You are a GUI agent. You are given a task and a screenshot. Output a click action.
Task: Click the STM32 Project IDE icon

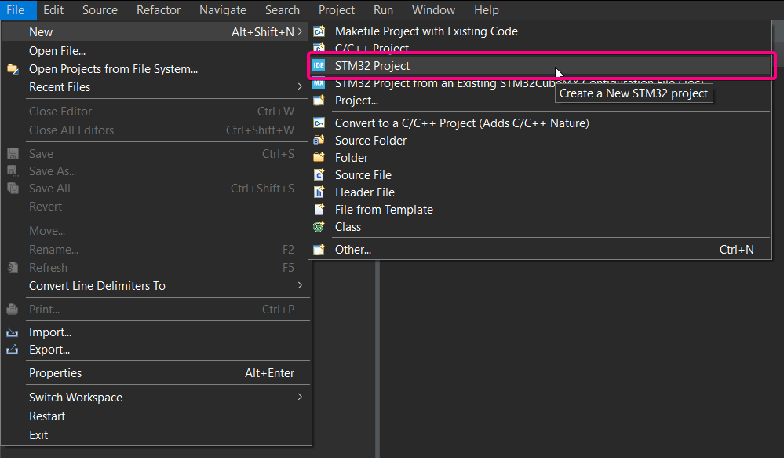pyautogui.click(x=319, y=65)
